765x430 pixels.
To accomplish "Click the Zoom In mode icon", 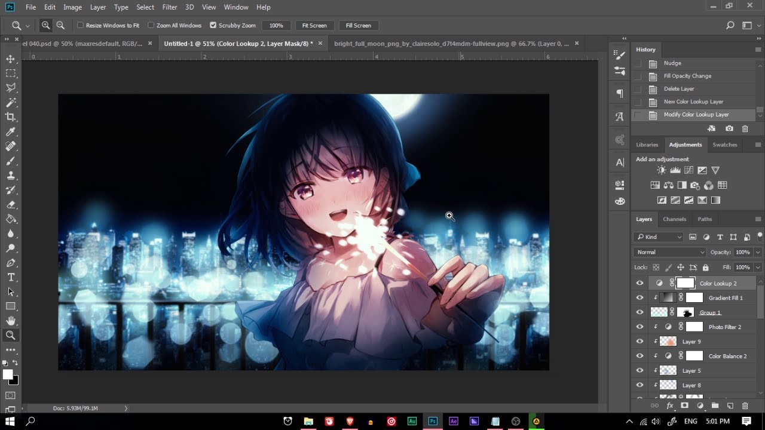I will point(45,25).
